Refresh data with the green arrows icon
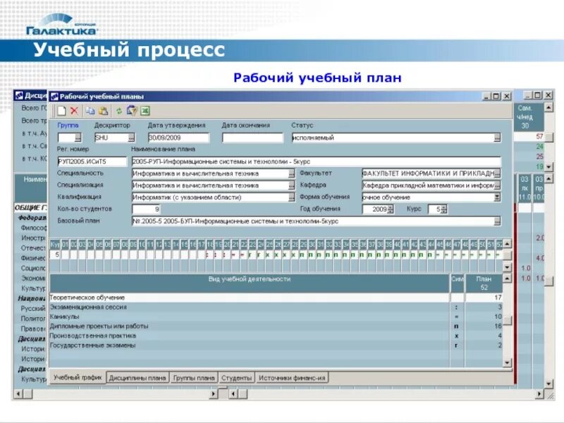The height and width of the screenshot is (423, 564). pos(118,111)
